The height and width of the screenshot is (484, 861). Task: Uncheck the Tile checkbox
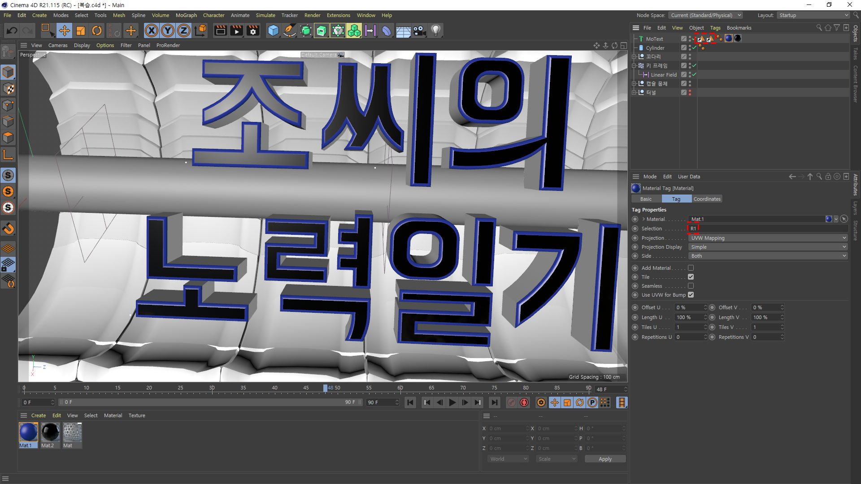tap(691, 277)
